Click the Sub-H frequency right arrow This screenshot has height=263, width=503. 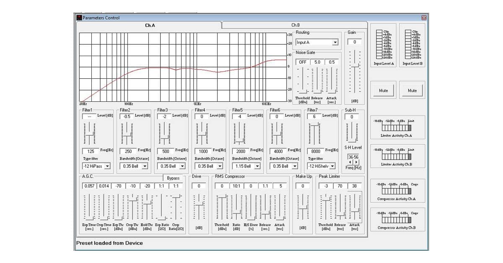point(356,162)
